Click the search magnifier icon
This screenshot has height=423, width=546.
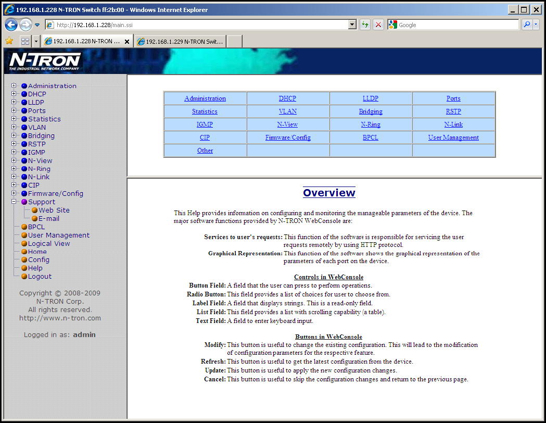pyautogui.click(x=527, y=24)
